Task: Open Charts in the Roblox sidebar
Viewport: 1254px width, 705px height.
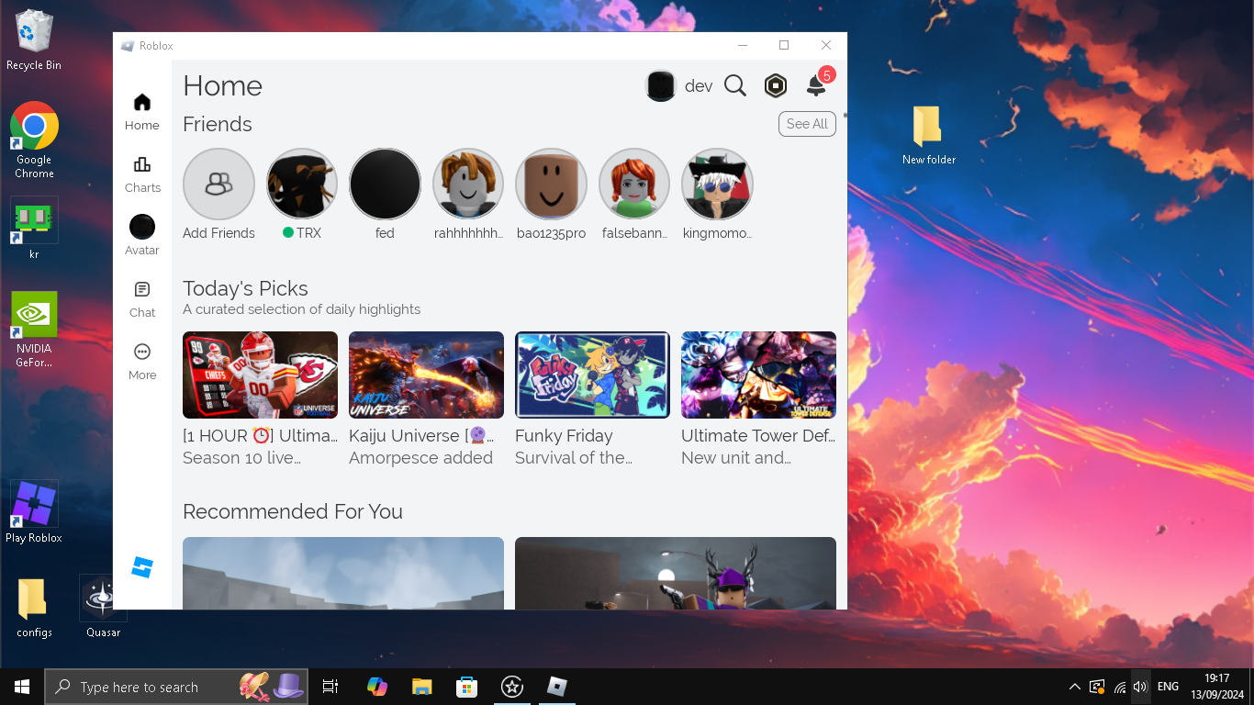Action: point(142,174)
